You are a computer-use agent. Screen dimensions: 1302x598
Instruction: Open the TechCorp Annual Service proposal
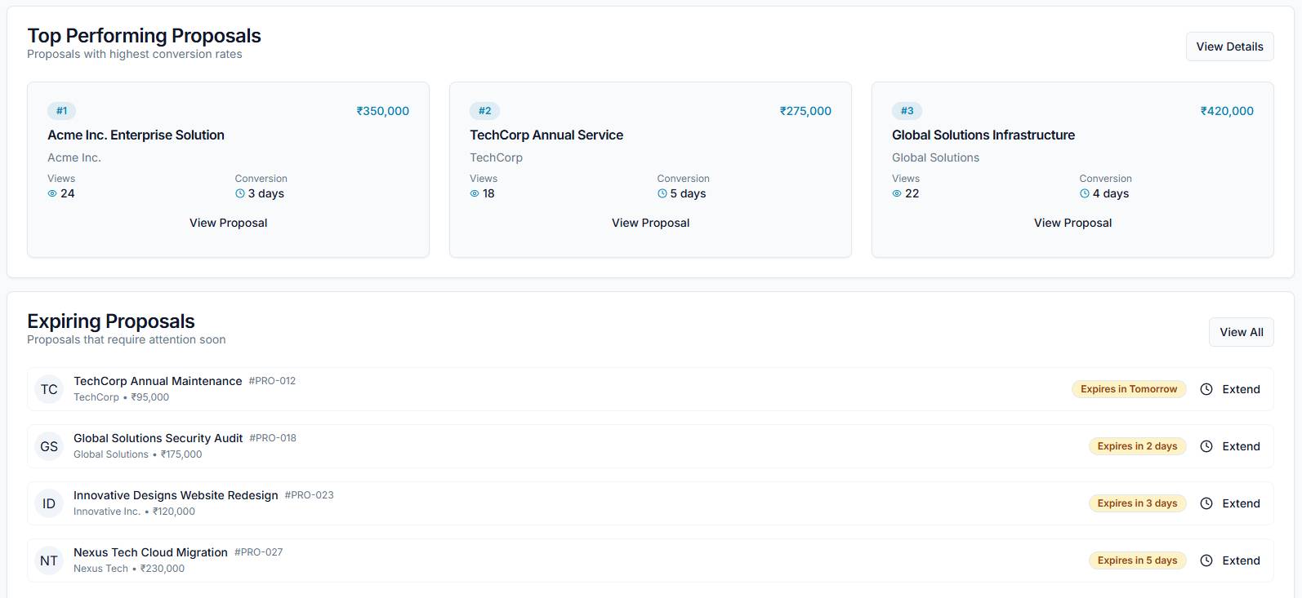650,223
